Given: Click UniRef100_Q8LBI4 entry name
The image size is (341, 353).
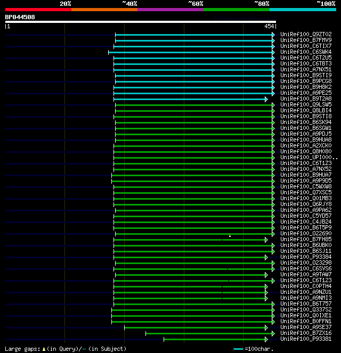Looking at the screenshot, I should pos(306,110).
